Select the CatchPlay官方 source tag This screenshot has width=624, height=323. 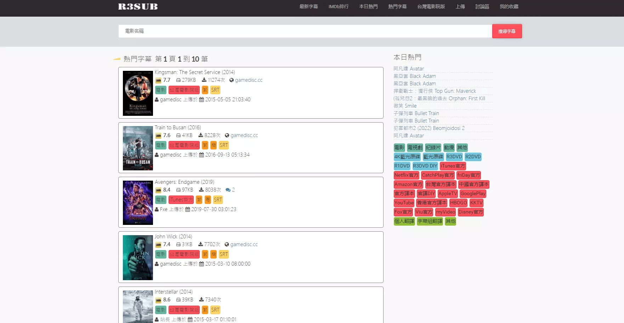pos(438,175)
